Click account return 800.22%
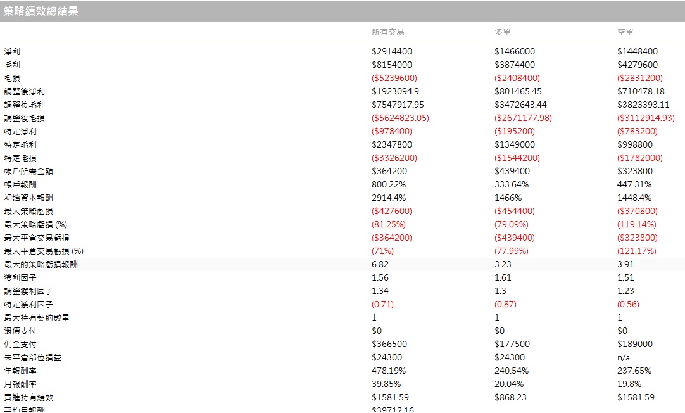This screenshot has width=685, height=413. tap(389, 184)
